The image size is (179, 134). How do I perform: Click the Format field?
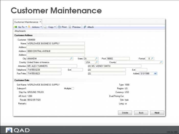(150, 59)
